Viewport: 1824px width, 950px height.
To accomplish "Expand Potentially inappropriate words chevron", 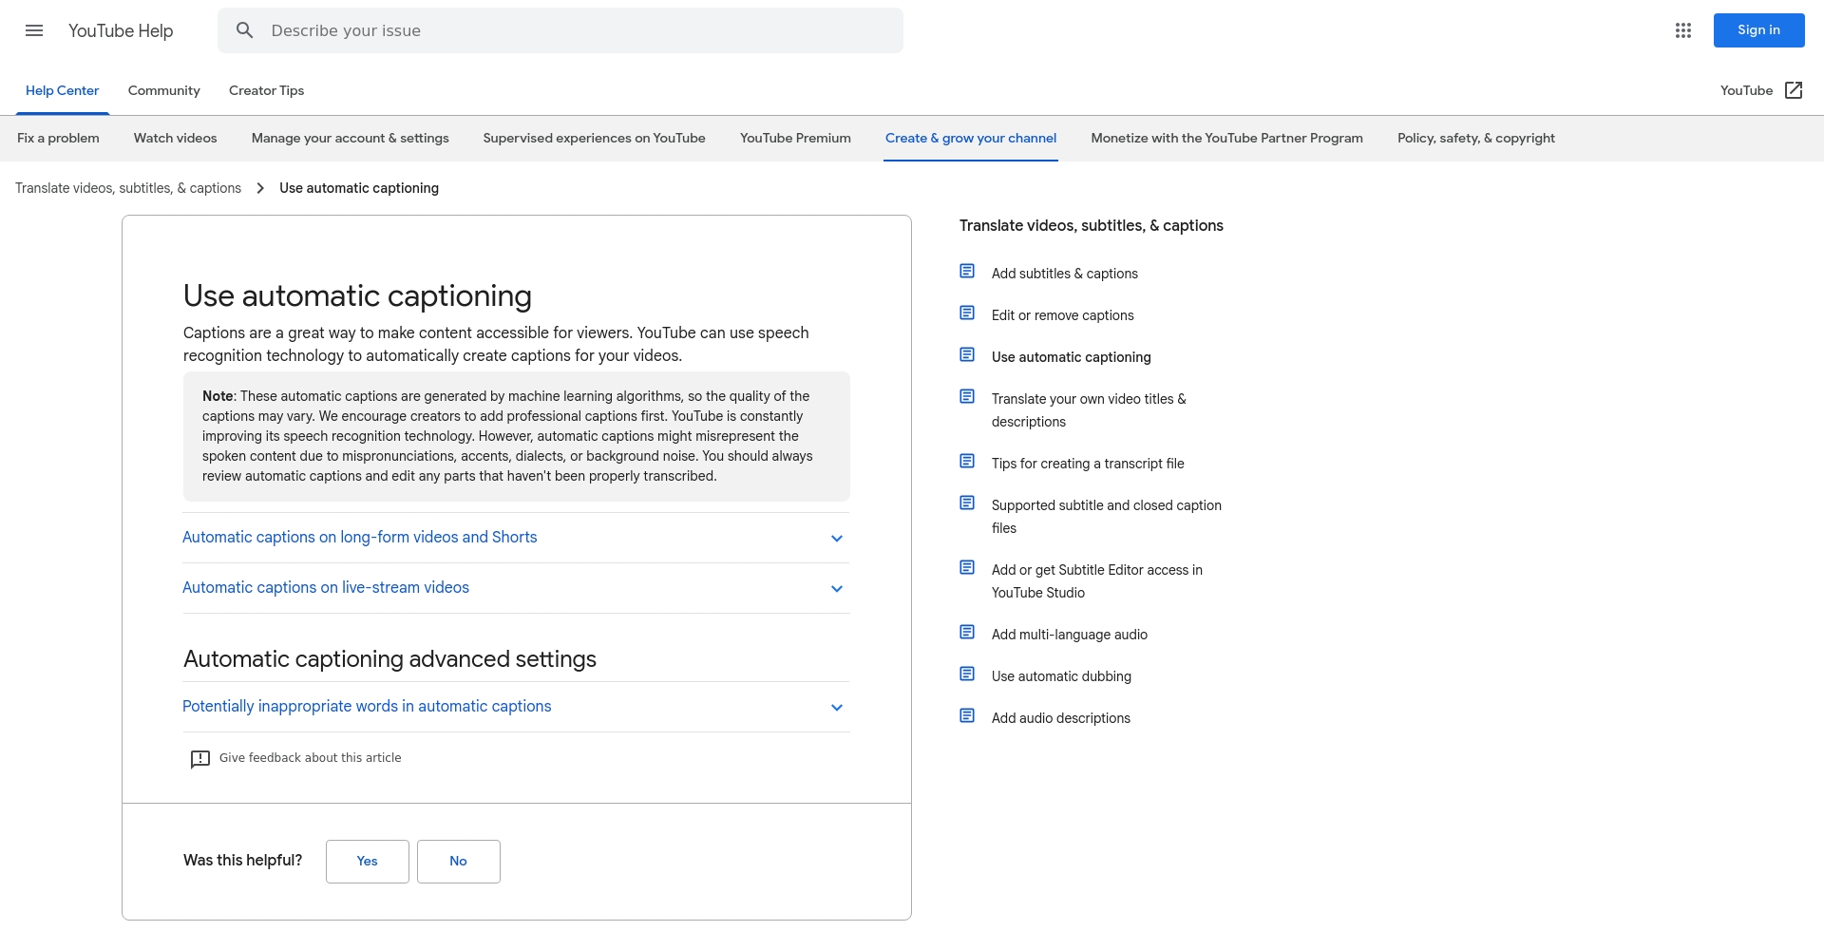I will coord(837,708).
